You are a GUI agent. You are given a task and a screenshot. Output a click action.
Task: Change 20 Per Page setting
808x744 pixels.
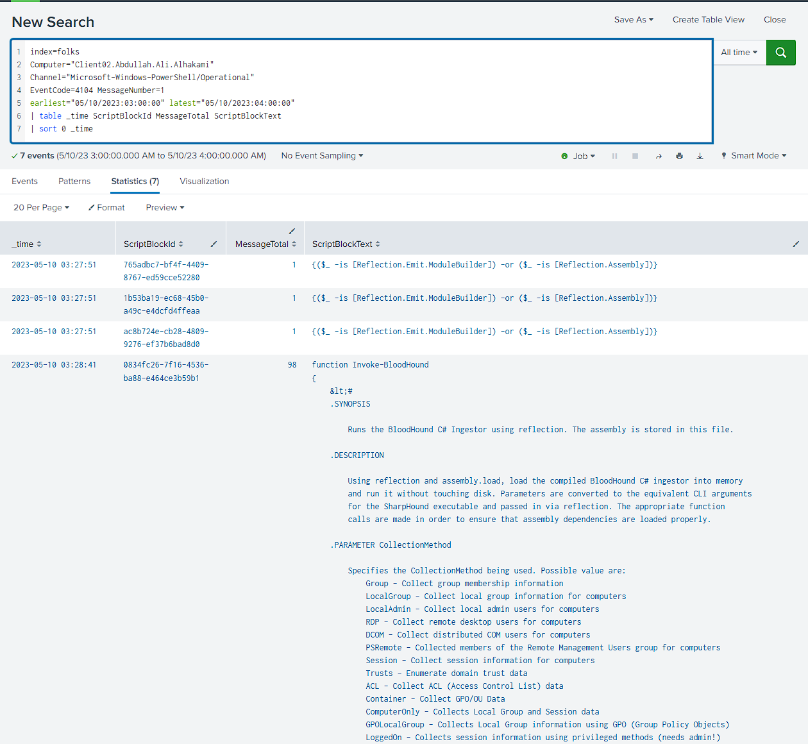click(41, 208)
